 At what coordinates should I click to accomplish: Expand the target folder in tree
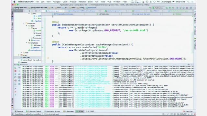coord(19,55)
